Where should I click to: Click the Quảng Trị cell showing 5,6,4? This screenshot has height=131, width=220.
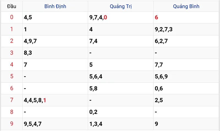coord(96,76)
